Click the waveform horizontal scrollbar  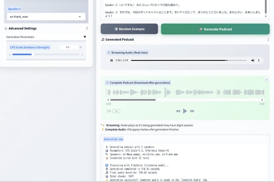pyautogui.click(x=132, y=100)
